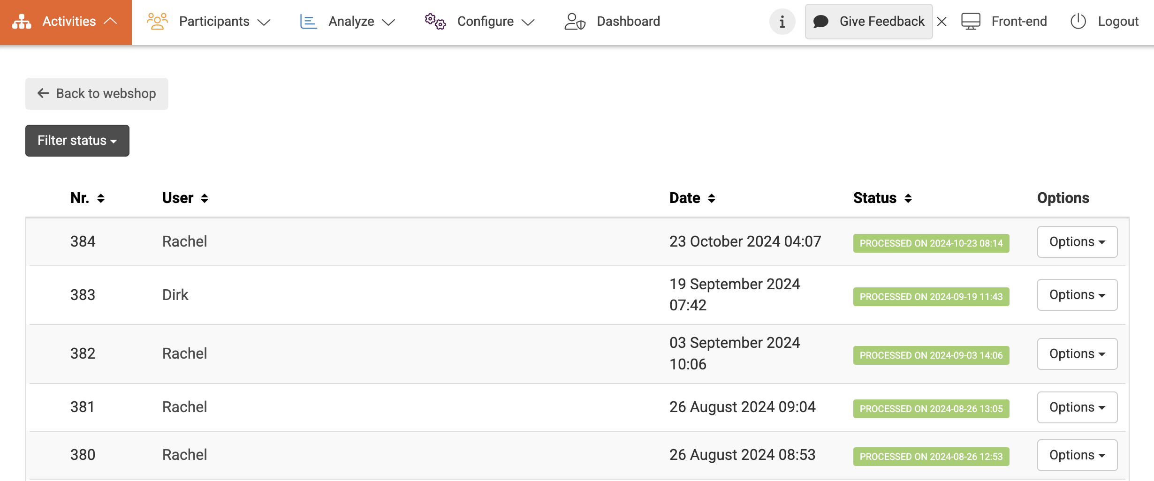The height and width of the screenshot is (481, 1154).
Task: Click the Dashboard user shield icon
Action: (x=575, y=22)
